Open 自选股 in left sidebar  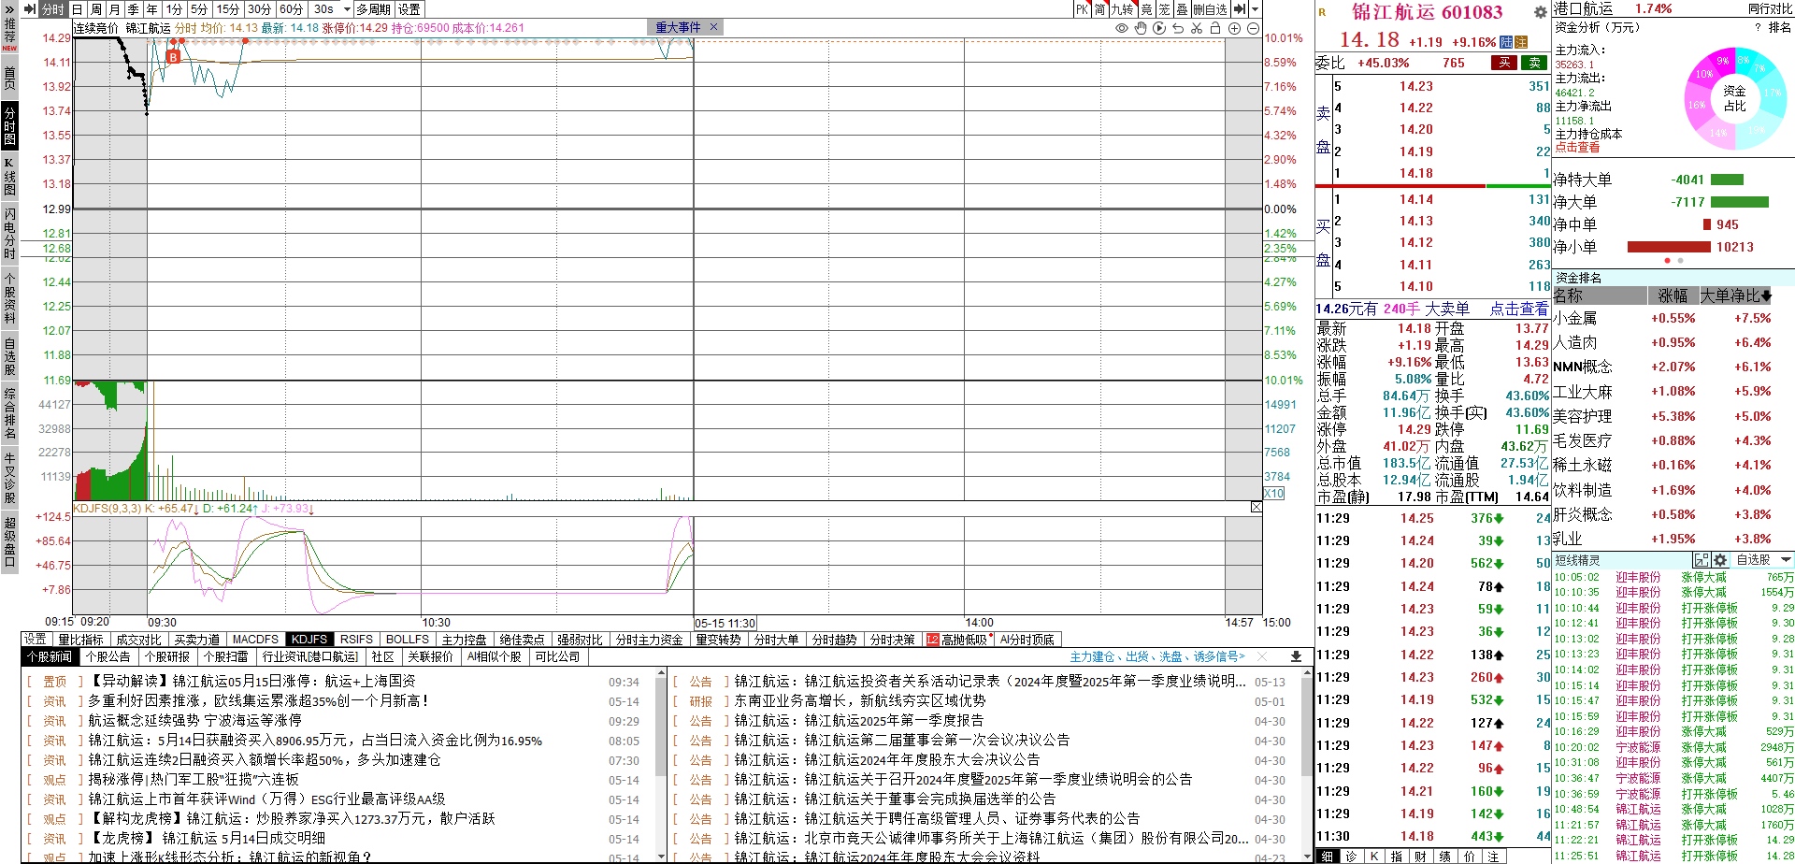[x=9, y=356]
